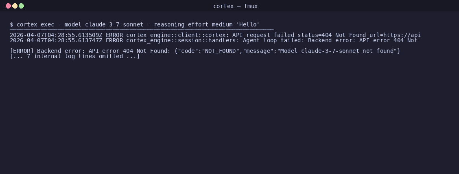Screen dimensions: 459x174
Task: Click the 'cortex — tmux' window title
Action: (235, 6)
